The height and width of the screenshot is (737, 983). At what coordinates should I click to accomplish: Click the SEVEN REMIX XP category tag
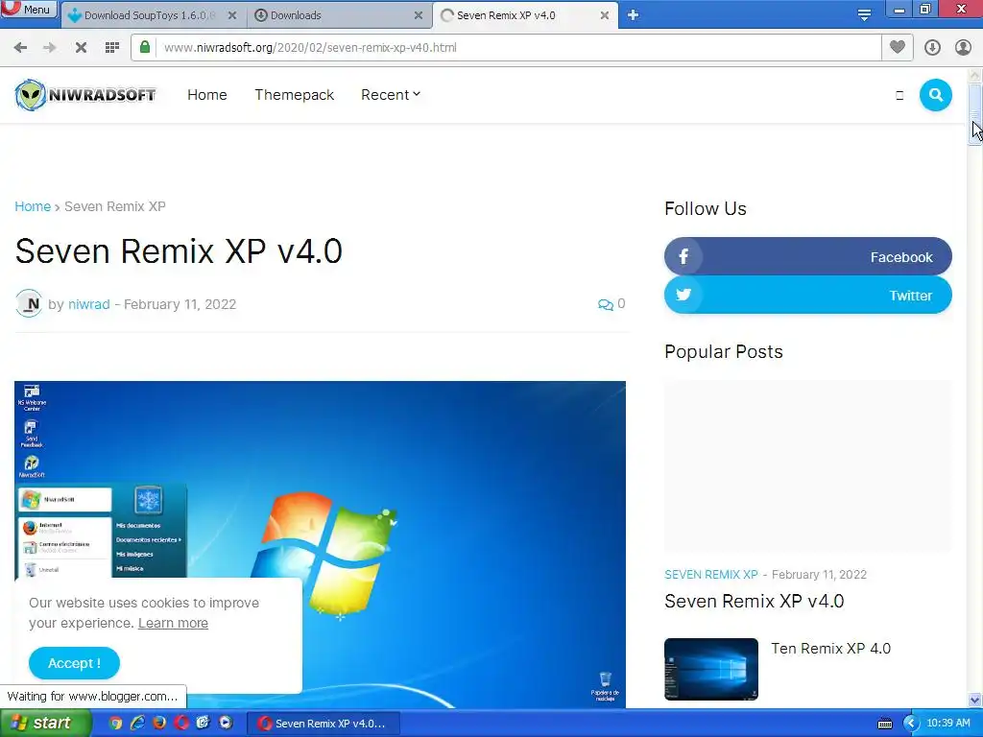coord(711,575)
